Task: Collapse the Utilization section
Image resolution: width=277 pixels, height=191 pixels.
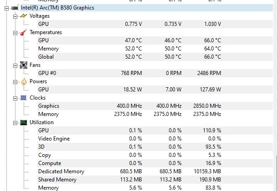Action: 15,123
